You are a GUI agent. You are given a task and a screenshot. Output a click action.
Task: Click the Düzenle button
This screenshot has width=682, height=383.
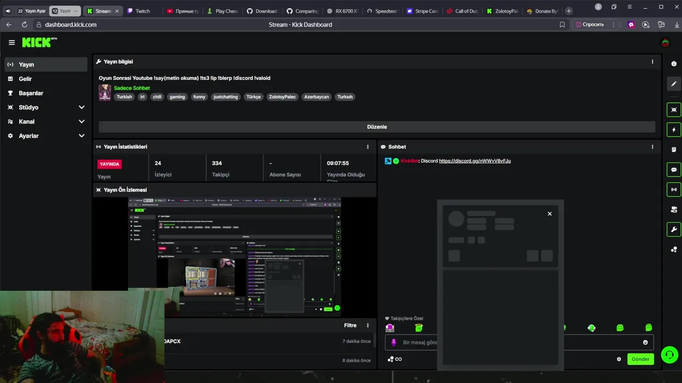coord(377,127)
